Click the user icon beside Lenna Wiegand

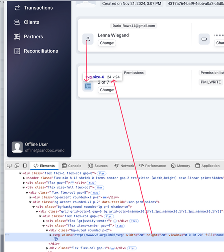coord(88,39)
